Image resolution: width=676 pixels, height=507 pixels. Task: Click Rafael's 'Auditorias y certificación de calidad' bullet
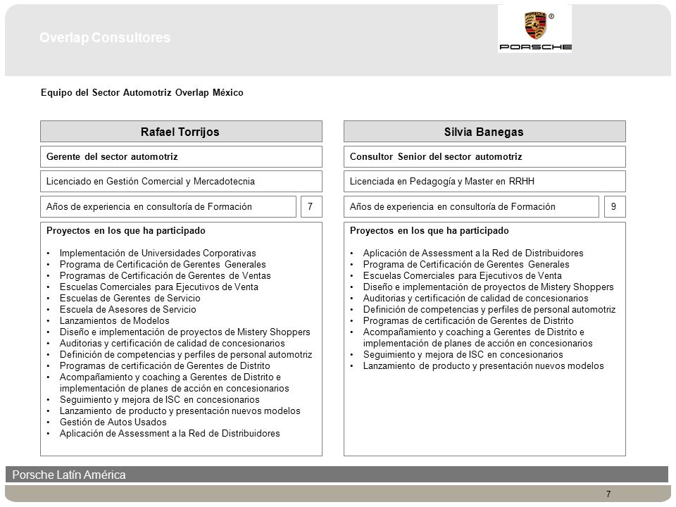172,343
